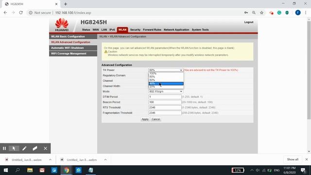Open WiFi Coverage Management
The image size is (311, 175).
[x=73, y=53]
